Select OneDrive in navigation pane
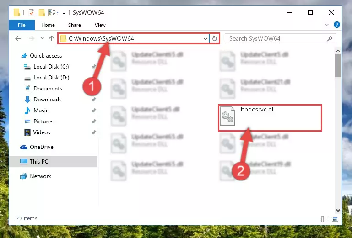 tap(42, 147)
